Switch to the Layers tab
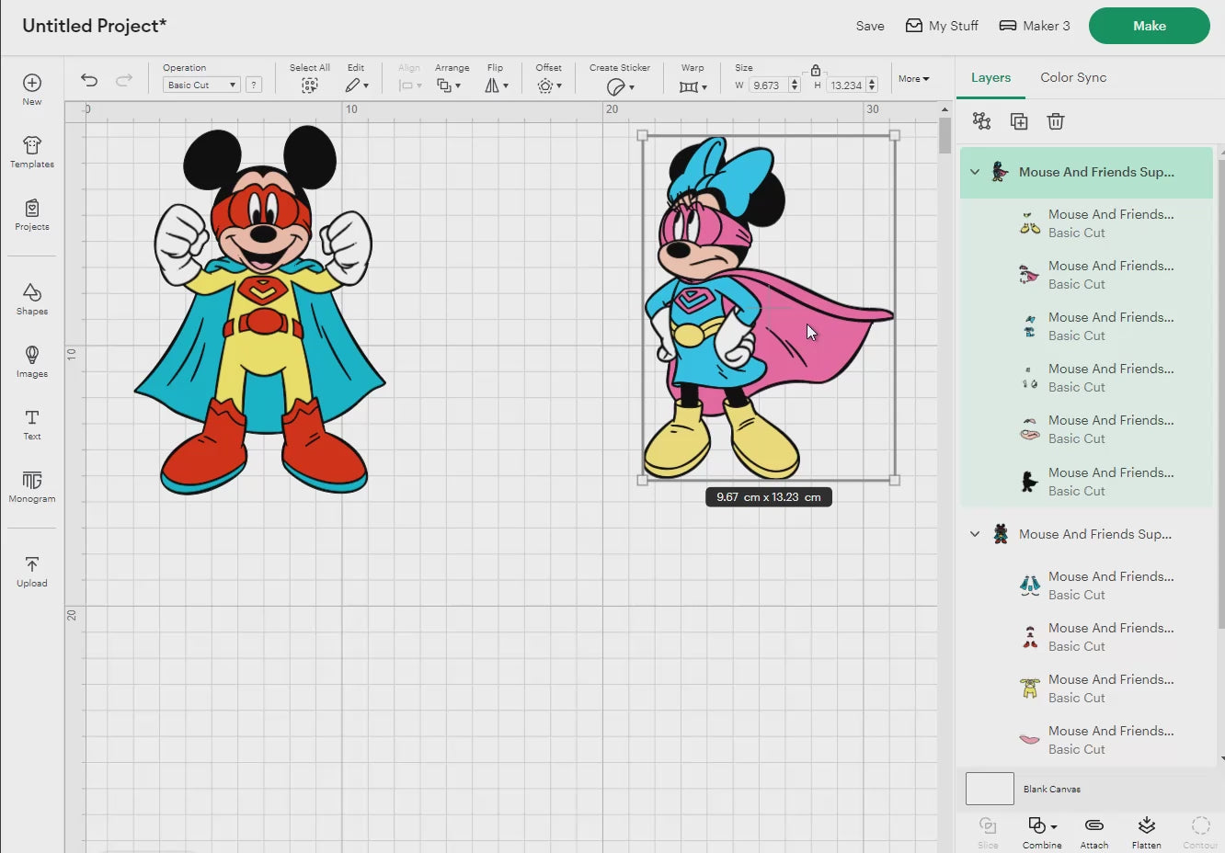This screenshot has height=853, width=1225. [990, 78]
